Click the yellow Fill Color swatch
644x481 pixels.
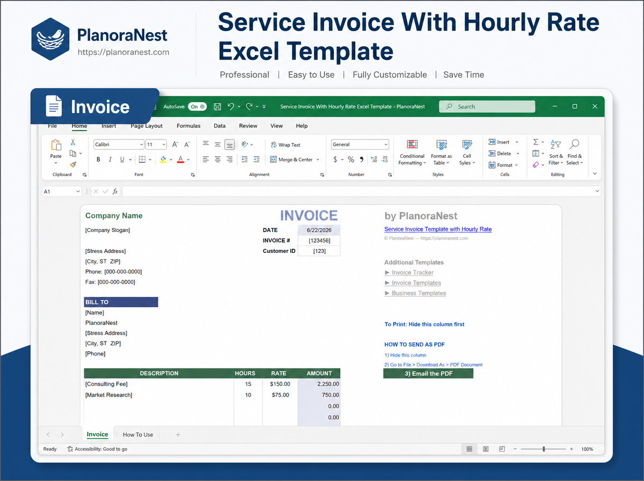coord(163,159)
